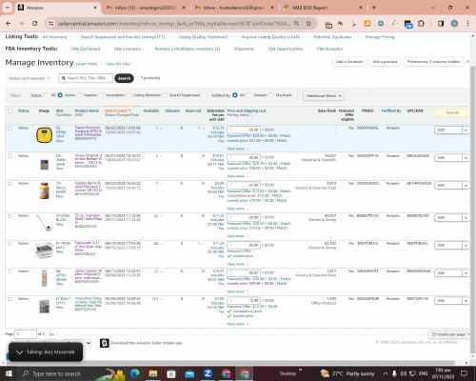Click the site info icon left of the URL
476x381 pixels.
click(50, 24)
